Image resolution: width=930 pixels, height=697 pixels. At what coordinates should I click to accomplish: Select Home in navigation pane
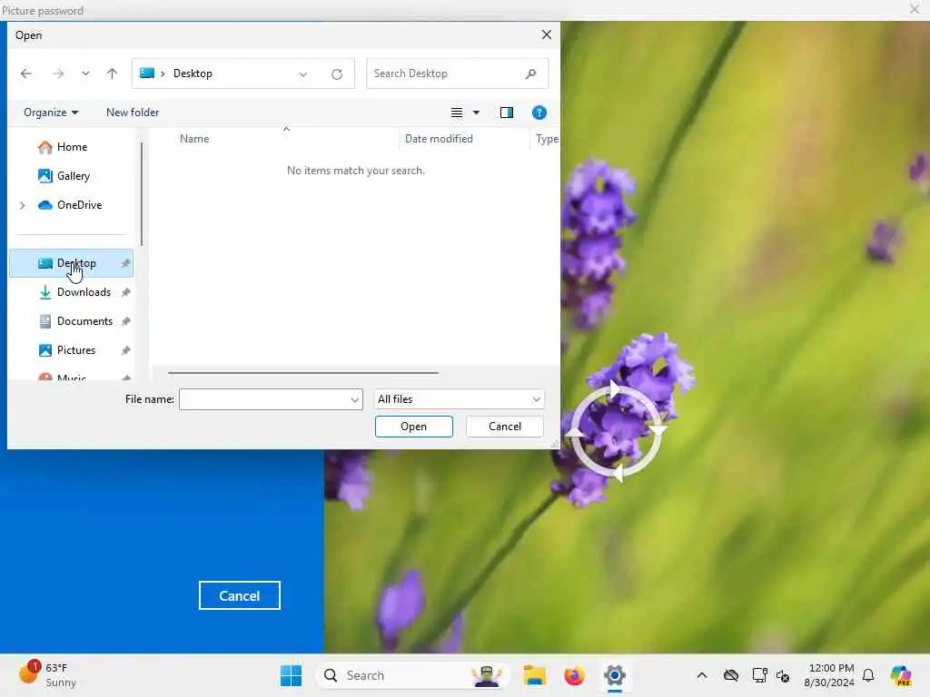click(72, 147)
